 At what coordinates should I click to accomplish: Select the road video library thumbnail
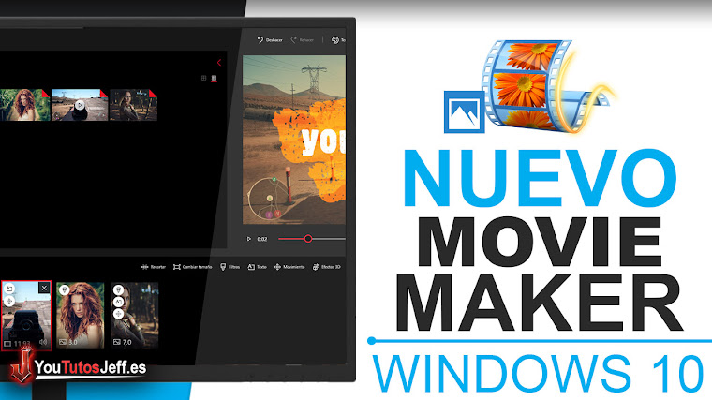80,105
